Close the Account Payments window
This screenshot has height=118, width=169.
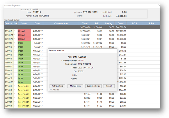pyautogui.click(x=159, y=5)
